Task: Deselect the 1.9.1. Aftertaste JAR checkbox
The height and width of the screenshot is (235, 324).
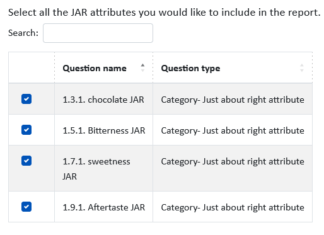Action: pyautogui.click(x=26, y=207)
